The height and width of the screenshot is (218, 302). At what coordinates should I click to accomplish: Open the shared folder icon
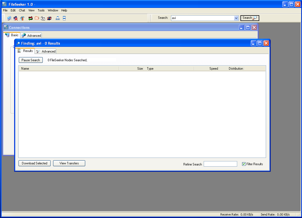point(37,18)
